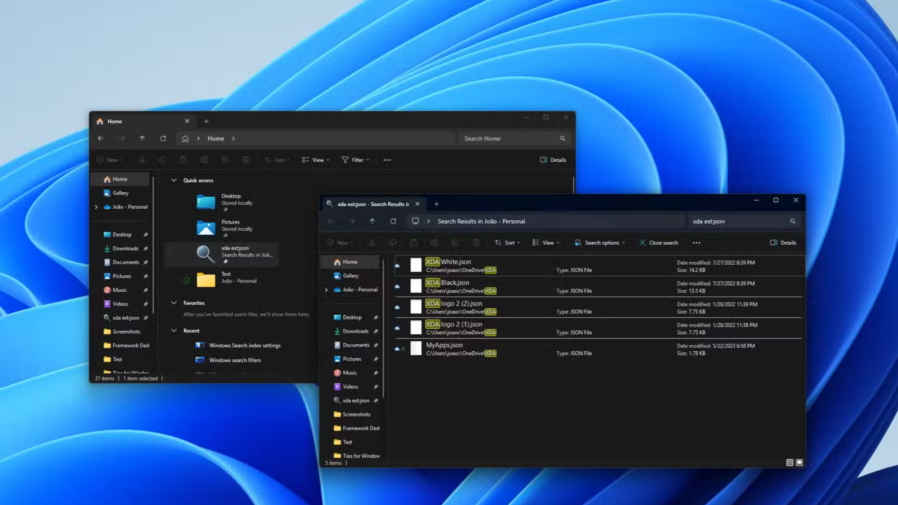Switch to details view using bottom-right toggle
This screenshot has height=505, width=898.
point(791,462)
